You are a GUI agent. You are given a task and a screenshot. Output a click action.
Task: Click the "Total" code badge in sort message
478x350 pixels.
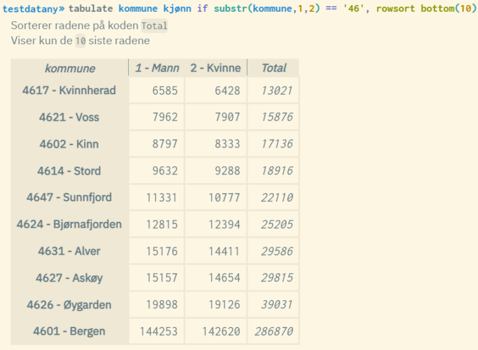[x=154, y=26]
